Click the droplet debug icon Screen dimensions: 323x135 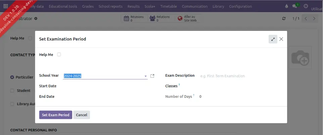(286, 6)
